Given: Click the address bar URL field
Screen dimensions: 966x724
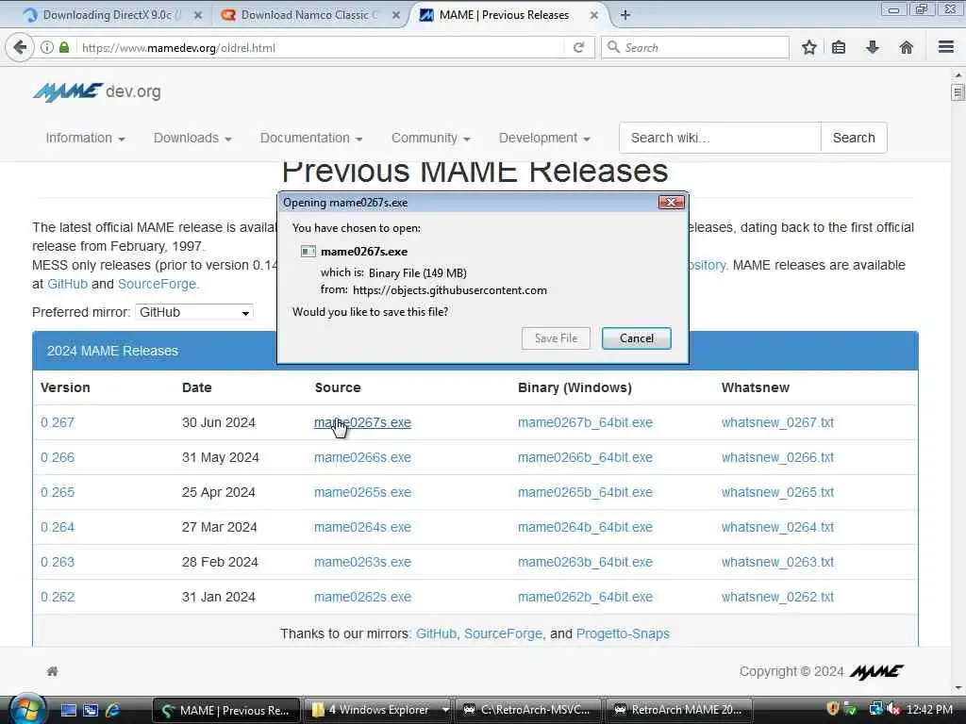Looking at the screenshot, I should (x=321, y=47).
